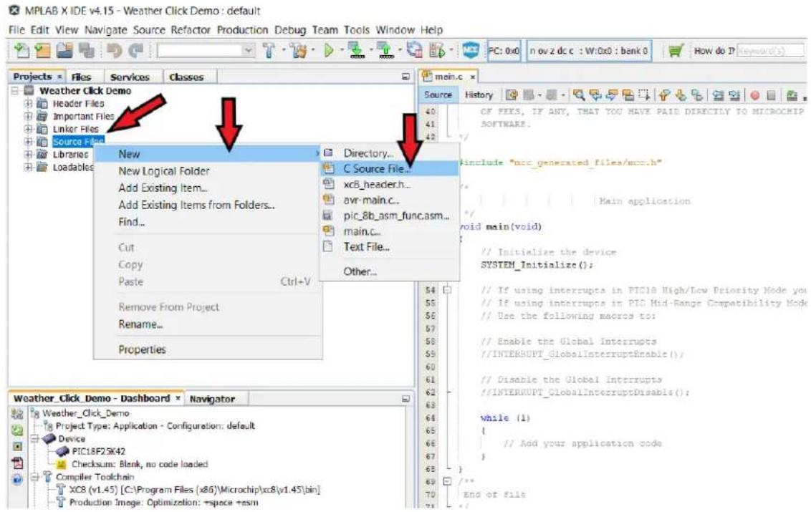The height and width of the screenshot is (512, 811).
Task: Open the Tools menu
Action: [x=357, y=30]
